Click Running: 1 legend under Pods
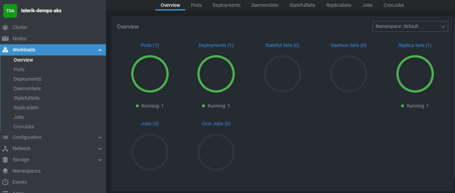Viewport: 455px width, 193px height. tap(150, 106)
